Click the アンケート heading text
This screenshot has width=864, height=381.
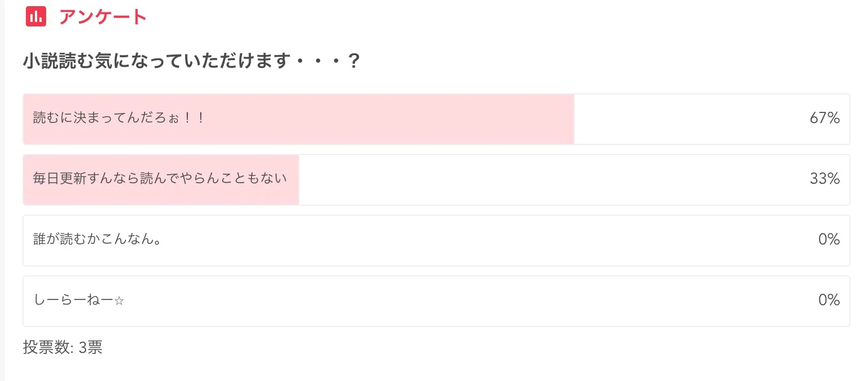pos(103,17)
